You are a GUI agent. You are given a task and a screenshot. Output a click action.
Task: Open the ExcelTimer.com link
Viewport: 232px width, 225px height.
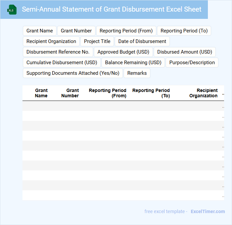[x=208, y=211]
